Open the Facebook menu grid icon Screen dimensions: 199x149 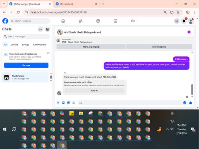[x=177, y=21]
